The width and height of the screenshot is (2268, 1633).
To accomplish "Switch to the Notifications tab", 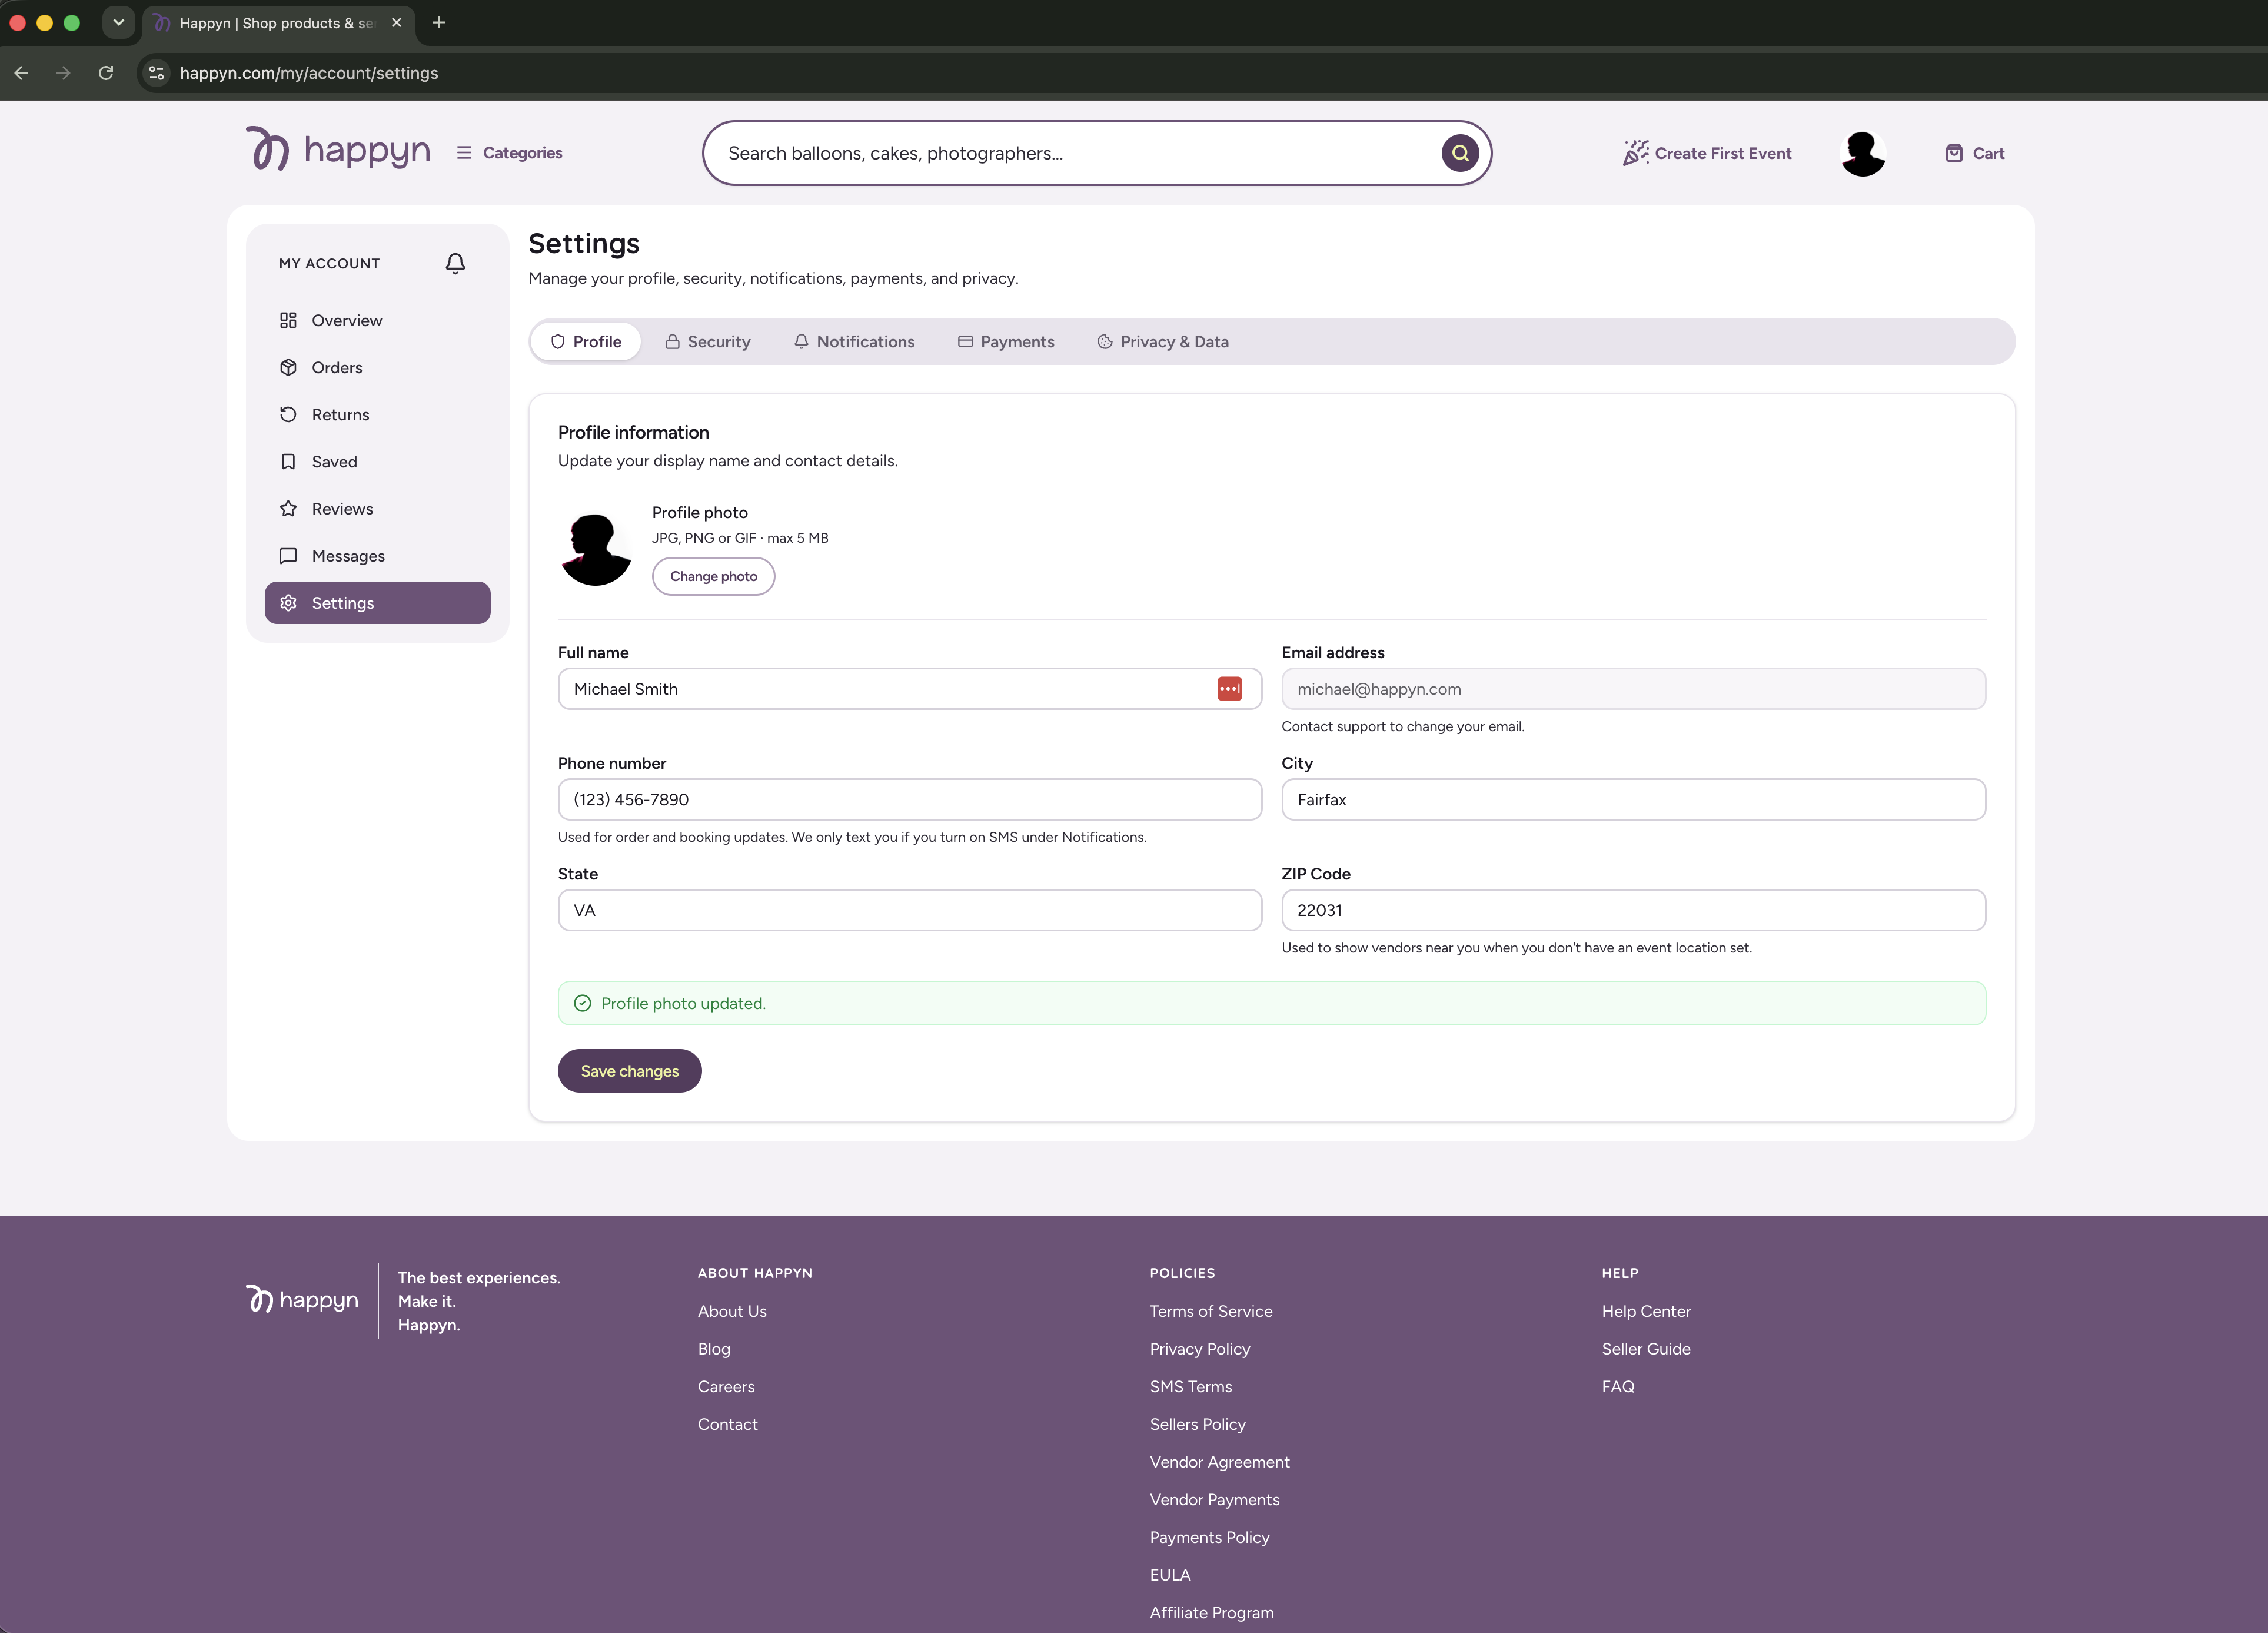I will [854, 342].
